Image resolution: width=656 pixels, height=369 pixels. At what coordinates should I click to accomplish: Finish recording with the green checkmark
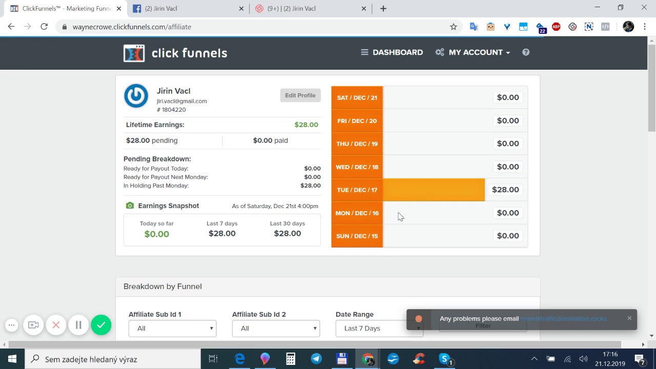(101, 325)
